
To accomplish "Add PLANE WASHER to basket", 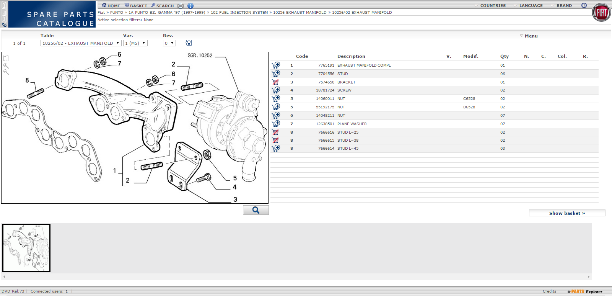I will (276, 124).
